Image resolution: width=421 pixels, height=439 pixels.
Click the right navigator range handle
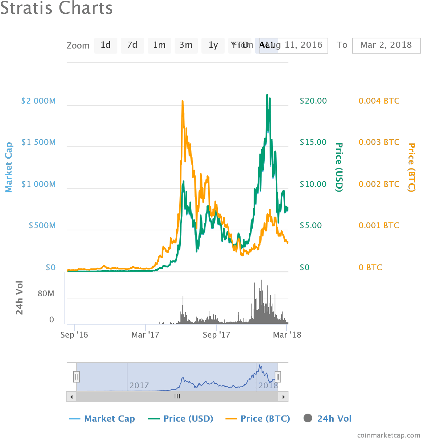click(278, 377)
